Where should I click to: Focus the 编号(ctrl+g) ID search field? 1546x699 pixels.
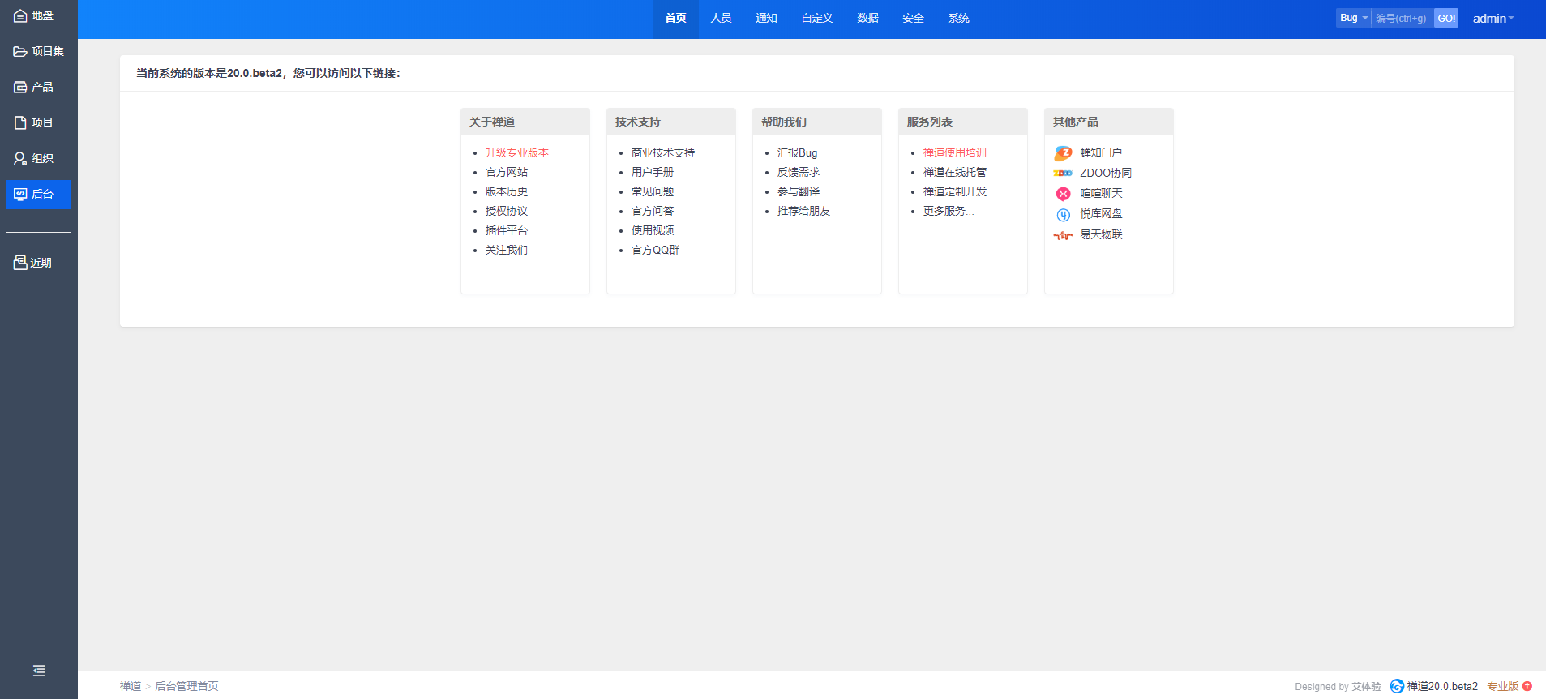coord(1402,18)
